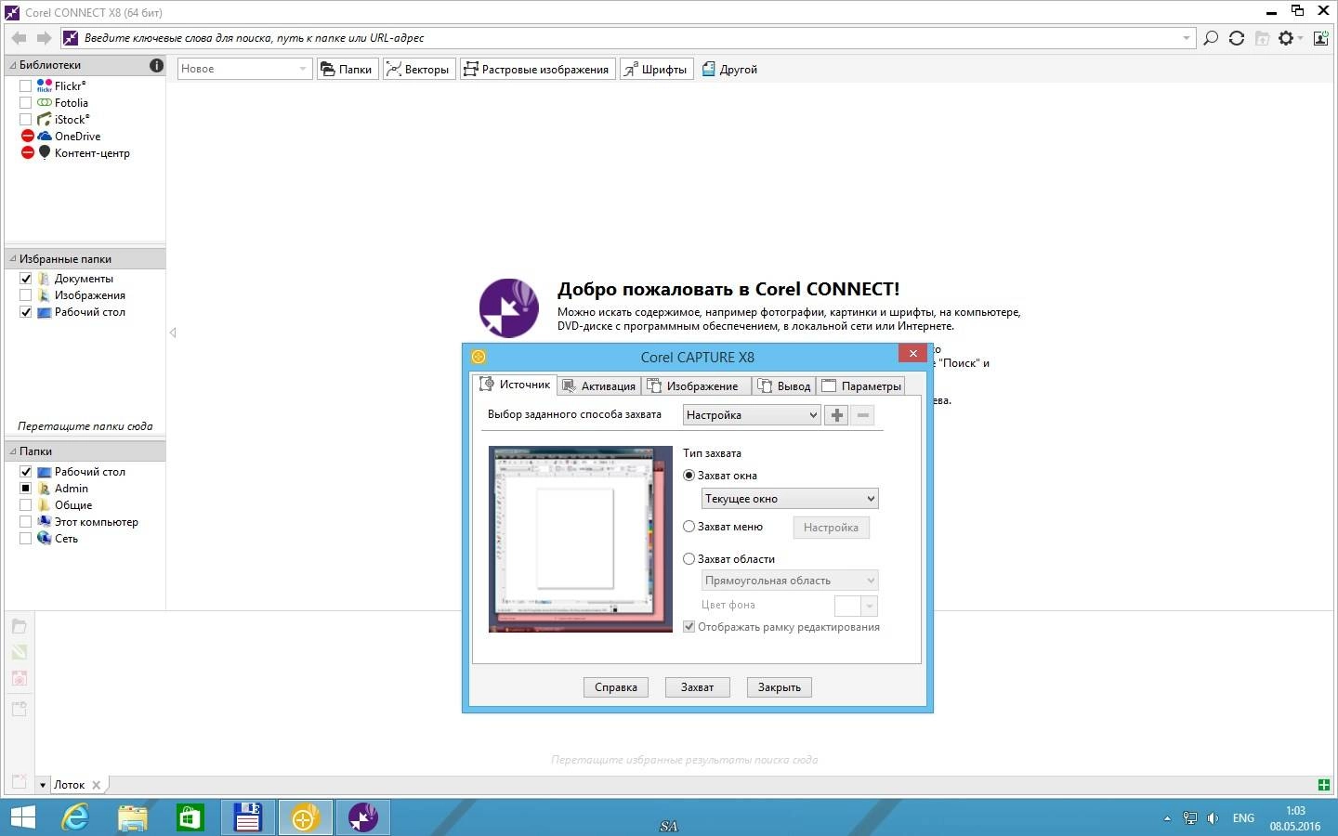
Task: Open Internet Explorer from the taskbar
Action: [75, 817]
